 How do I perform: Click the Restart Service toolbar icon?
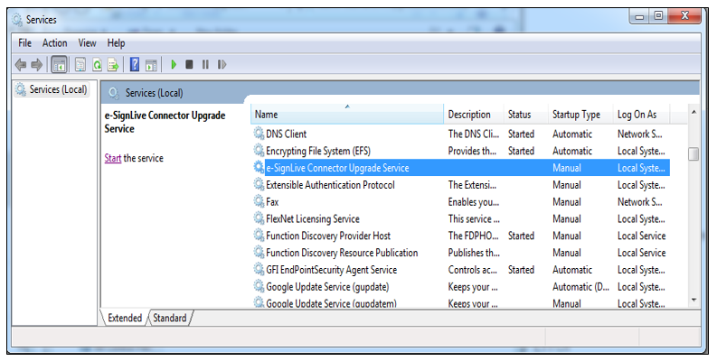[x=222, y=65]
